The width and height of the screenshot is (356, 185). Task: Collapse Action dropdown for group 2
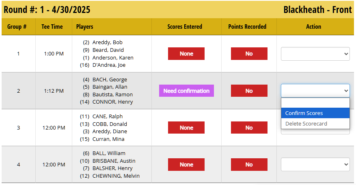pyautogui.click(x=315, y=91)
